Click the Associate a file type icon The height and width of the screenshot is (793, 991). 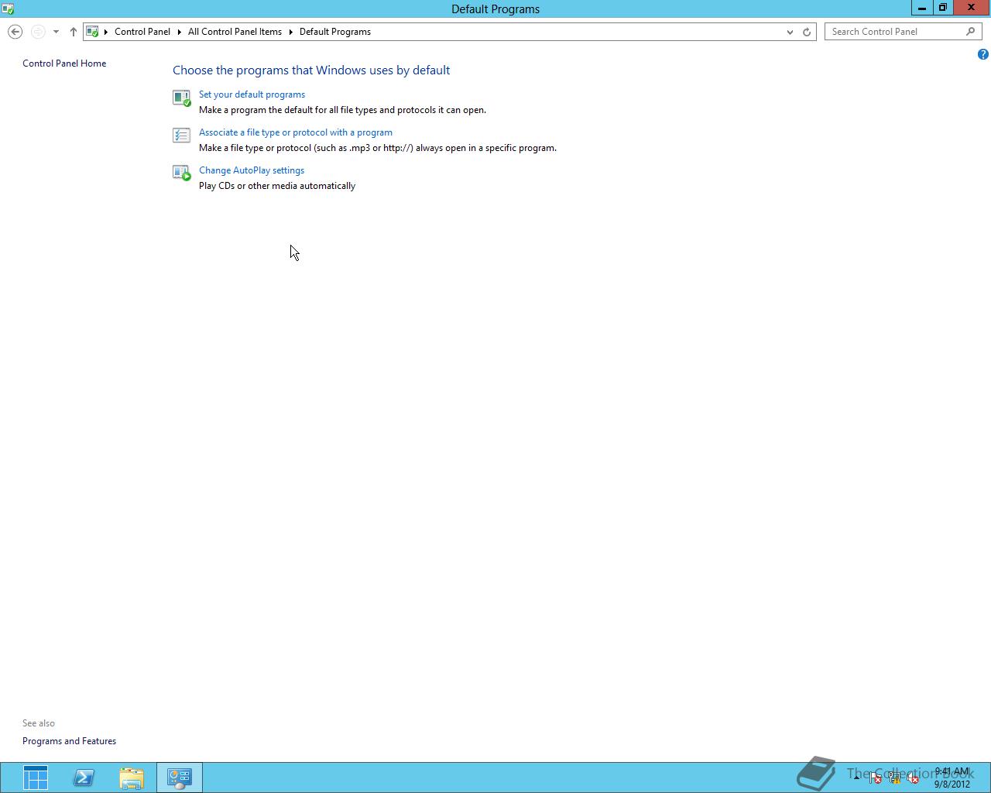[181, 136]
